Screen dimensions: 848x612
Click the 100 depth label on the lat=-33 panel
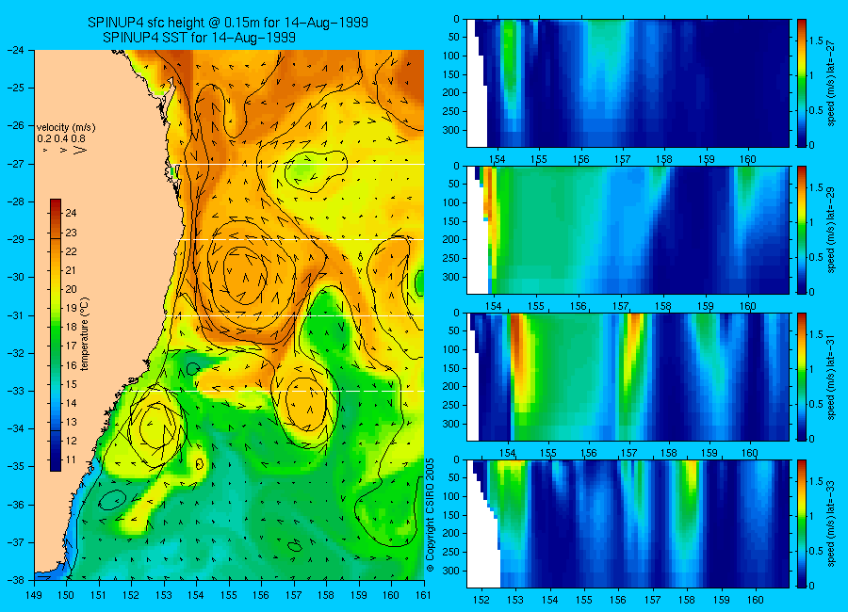pos(451,496)
